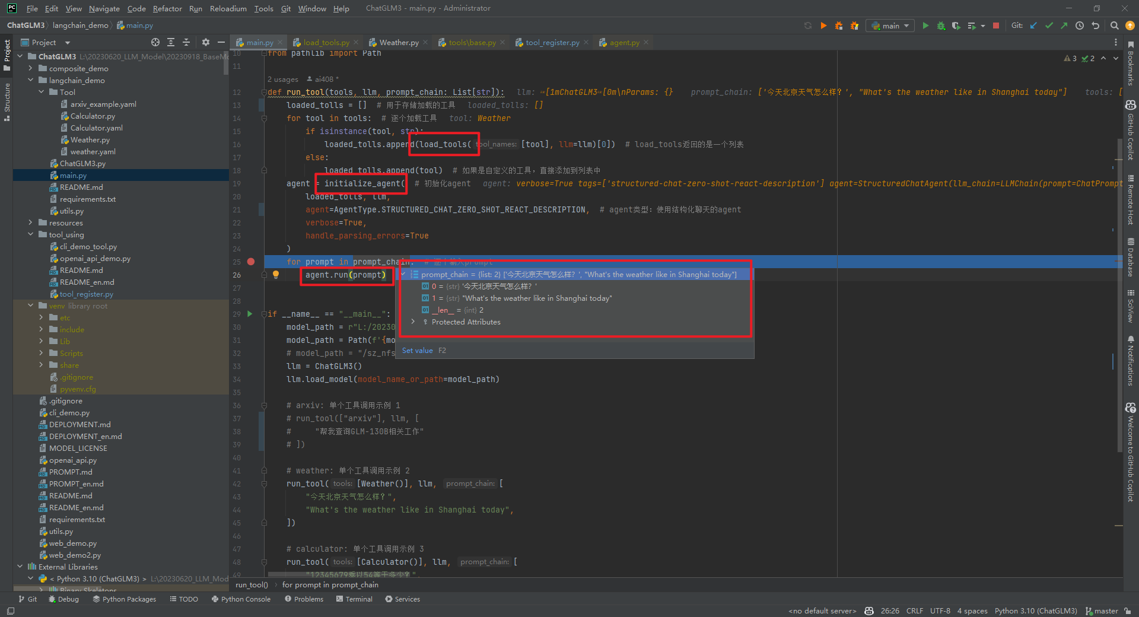Stop the running process with red square

[x=996, y=26]
